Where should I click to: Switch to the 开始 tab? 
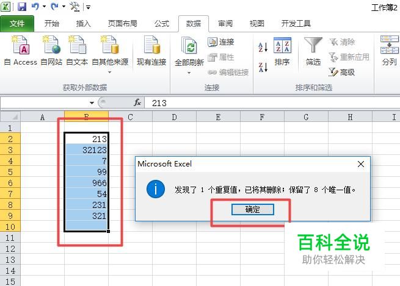[52, 24]
